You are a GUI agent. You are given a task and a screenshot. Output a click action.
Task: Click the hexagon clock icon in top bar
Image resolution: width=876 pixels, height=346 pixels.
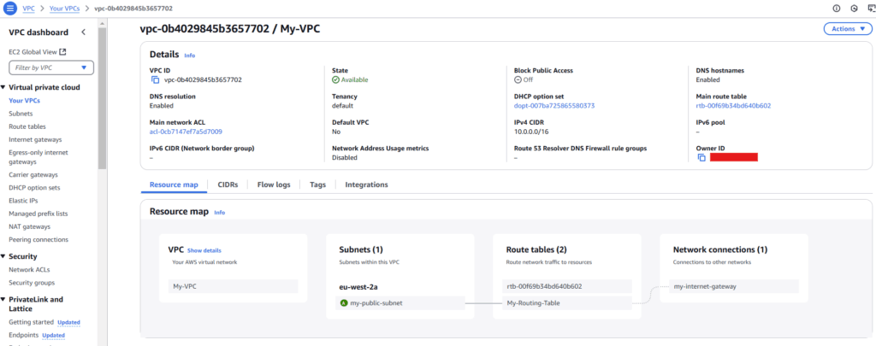coord(854,9)
